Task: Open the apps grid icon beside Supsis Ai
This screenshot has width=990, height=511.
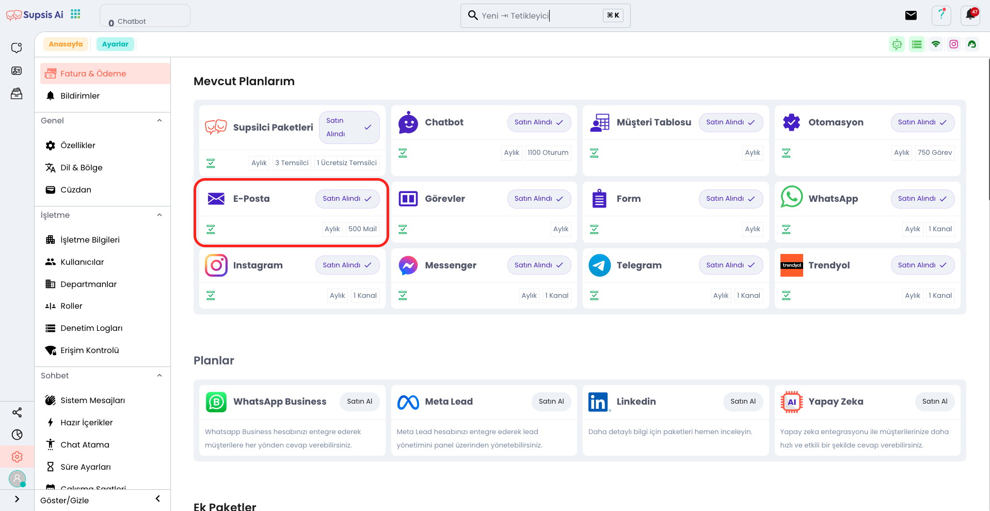Action: coord(75,14)
